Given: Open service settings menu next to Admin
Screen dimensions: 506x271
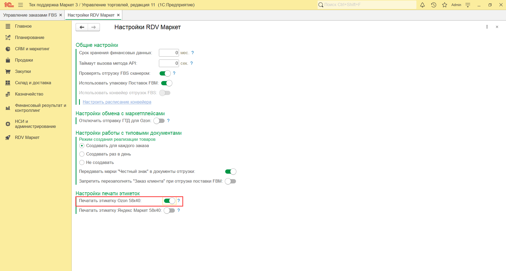Looking at the screenshot, I should 468,5.
